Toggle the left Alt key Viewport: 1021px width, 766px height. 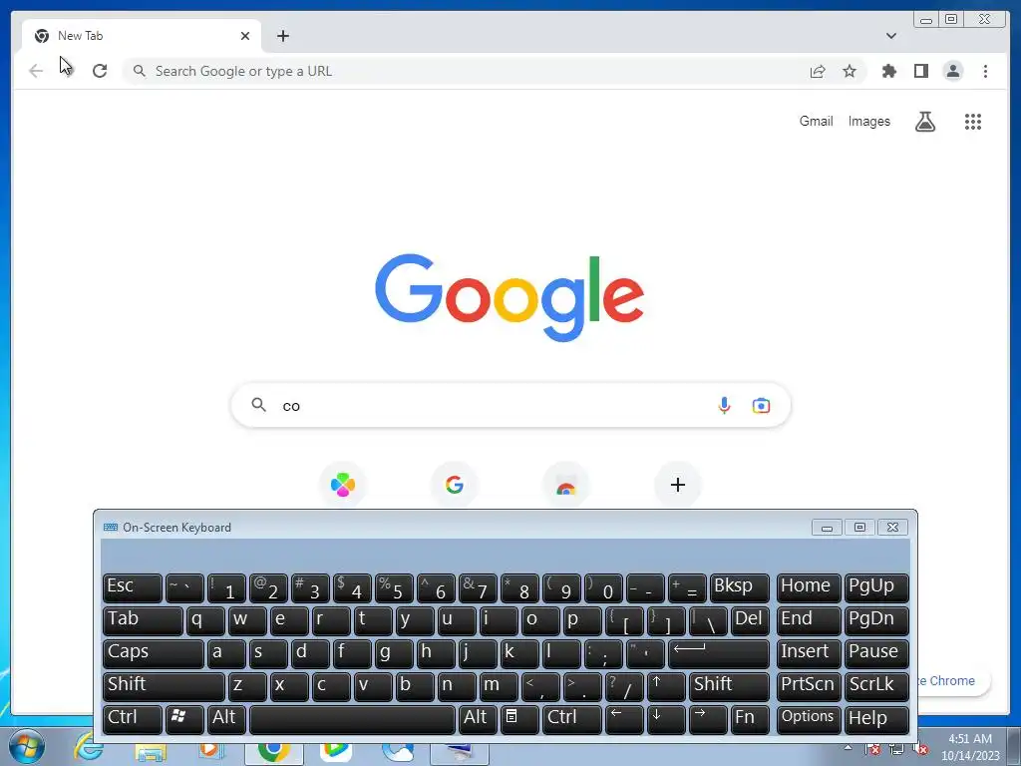coord(226,719)
